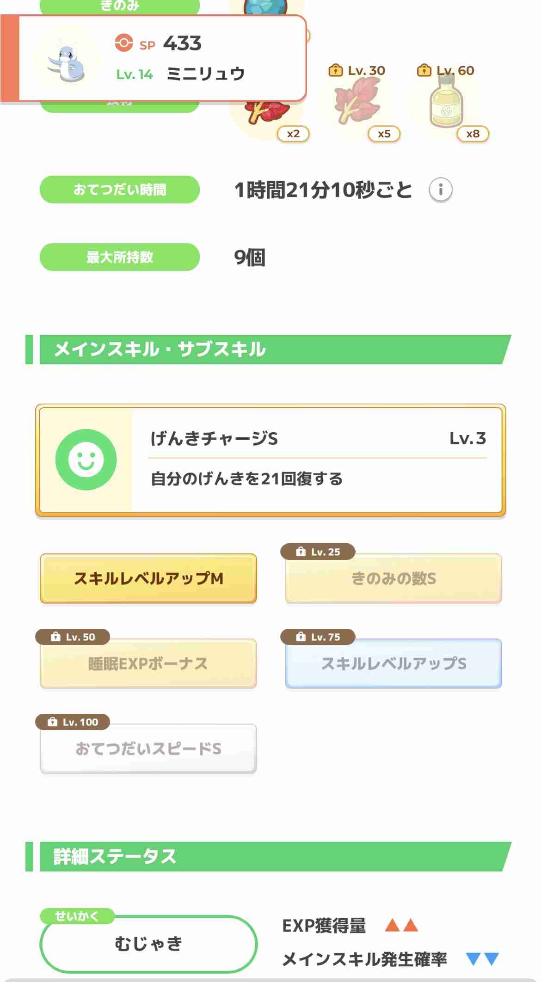Tap the おてつだい時間 green label
The height and width of the screenshot is (982, 541).
(x=120, y=190)
